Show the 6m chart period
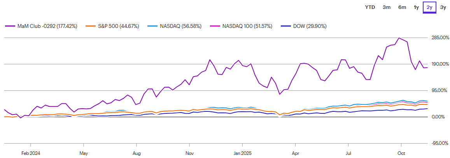This screenshot has height=158, width=450. click(x=402, y=7)
